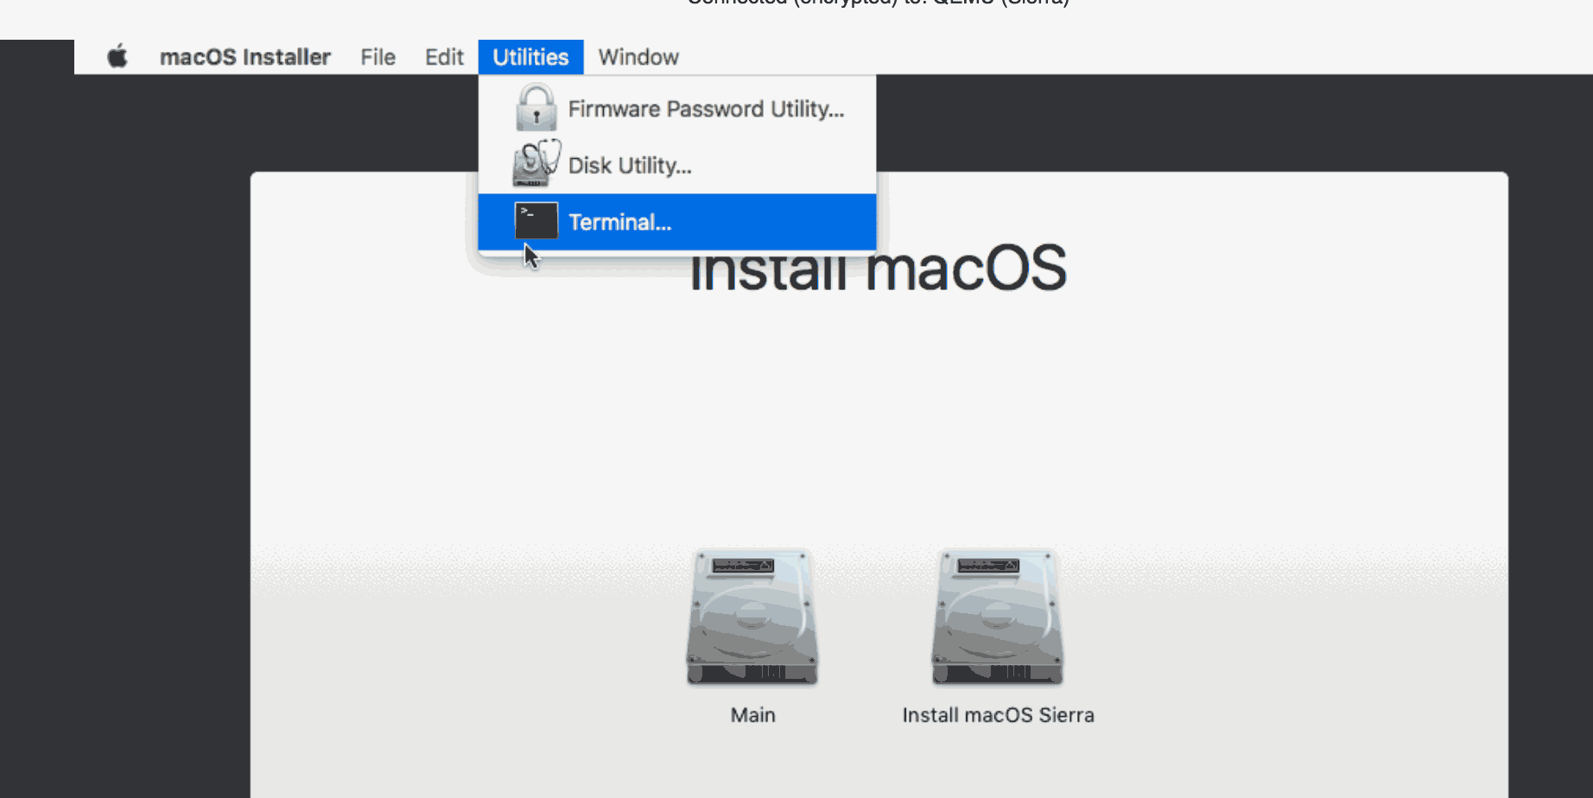Click the Main disk name label
Viewport: 1593px width, 798px height.
pyautogui.click(x=752, y=715)
